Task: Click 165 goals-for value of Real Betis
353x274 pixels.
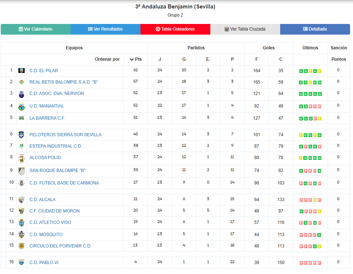Action: 256,82
